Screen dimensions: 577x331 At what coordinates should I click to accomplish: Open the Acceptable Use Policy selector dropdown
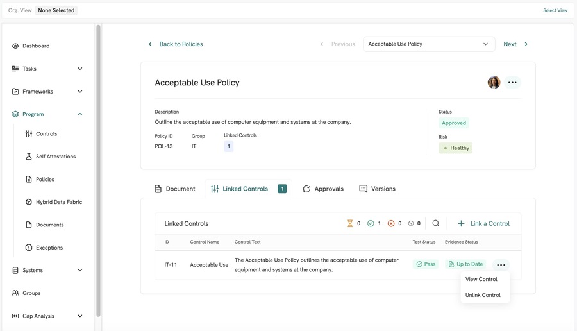[429, 44]
